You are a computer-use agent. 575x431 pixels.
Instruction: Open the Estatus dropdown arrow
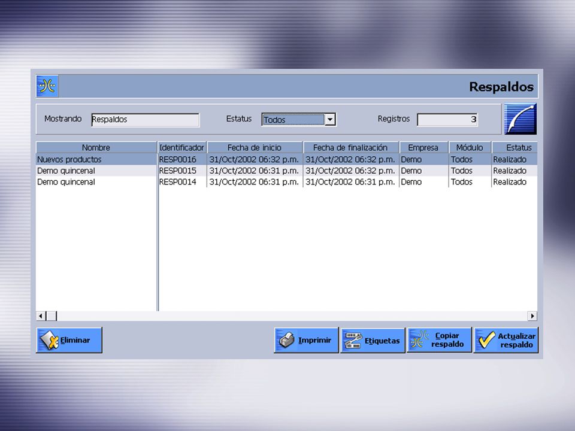[330, 120]
